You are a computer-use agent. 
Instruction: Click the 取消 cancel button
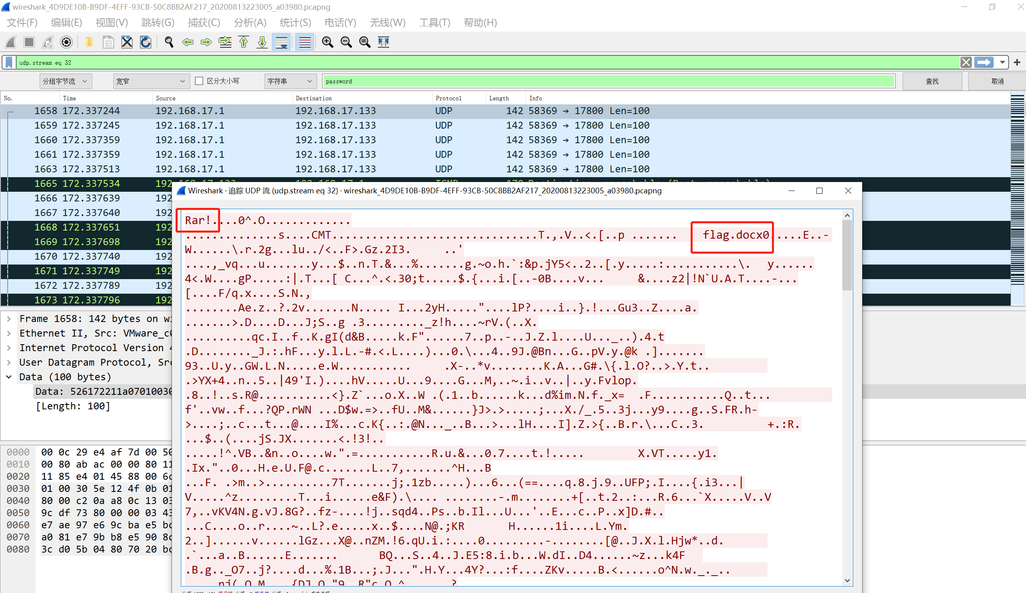[x=997, y=81]
